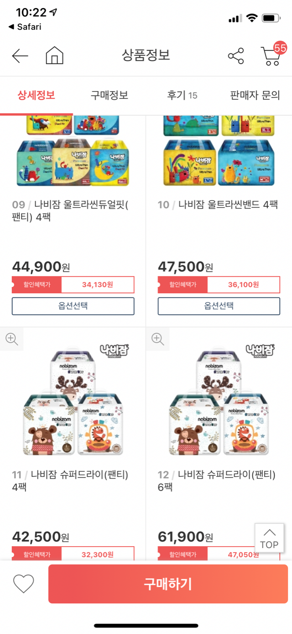The height and width of the screenshot is (634, 292).
Task: Zoom product 11 image with magnifier icon
Action: click(11, 338)
